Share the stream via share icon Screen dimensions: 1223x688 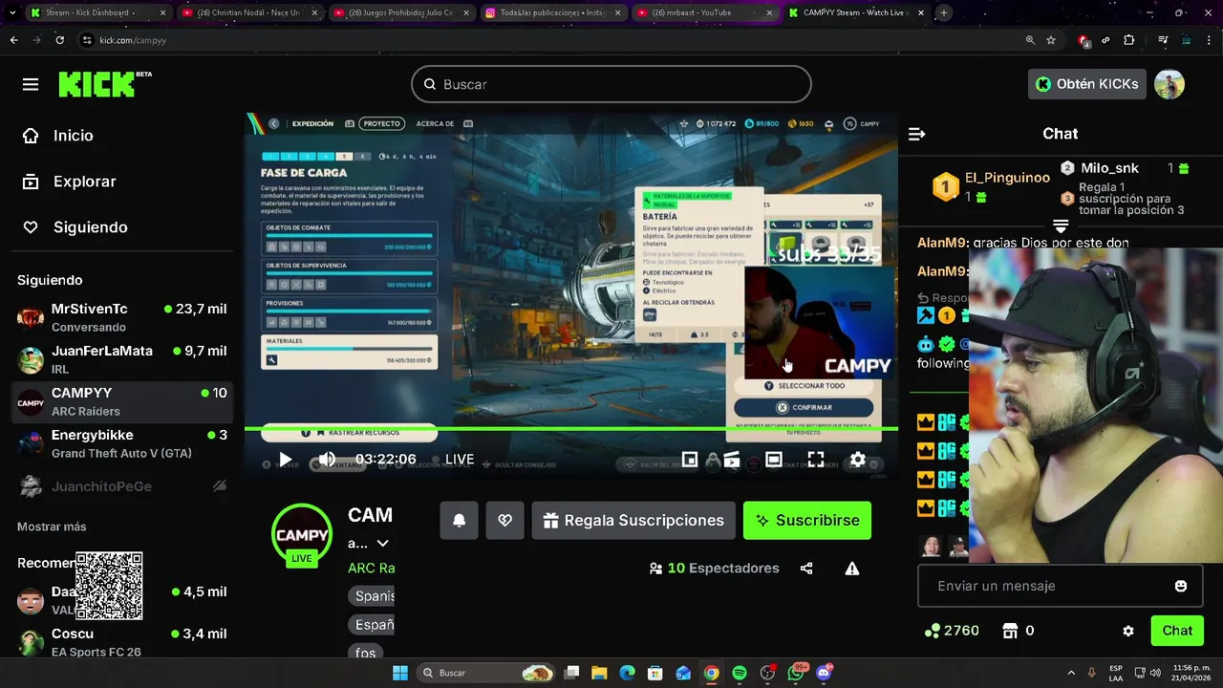tap(806, 569)
